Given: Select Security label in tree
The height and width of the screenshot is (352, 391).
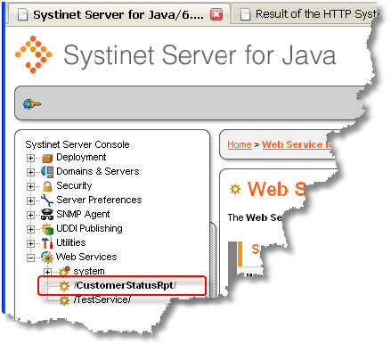Looking at the screenshot, I should click(74, 185).
